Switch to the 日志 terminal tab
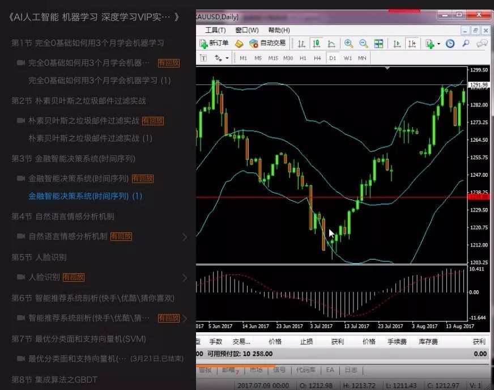Image resolution: width=494 pixels, height=390 pixels. (351, 370)
